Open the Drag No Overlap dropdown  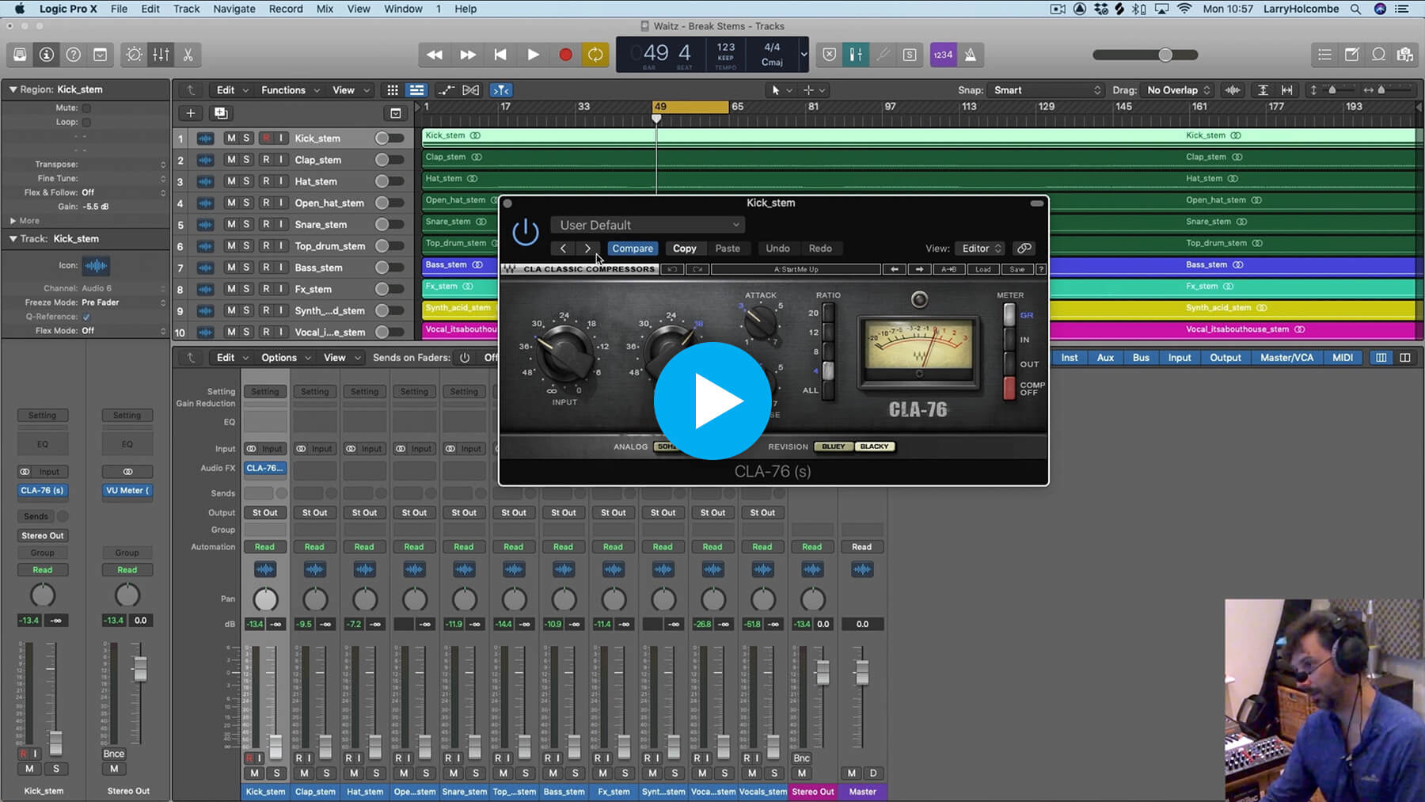(x=1178, y=90)
